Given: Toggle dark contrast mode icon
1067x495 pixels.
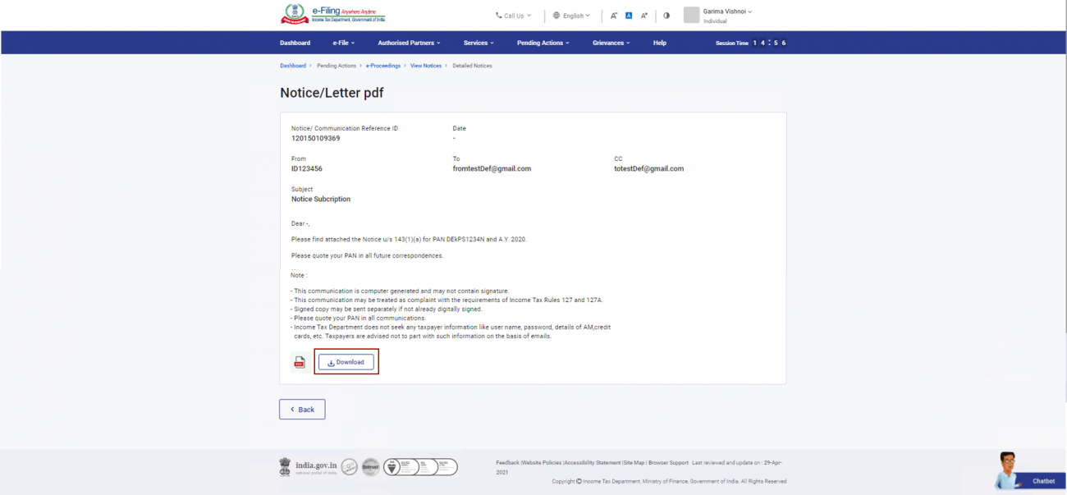Looking at the screenshot, I should [666, 15].
